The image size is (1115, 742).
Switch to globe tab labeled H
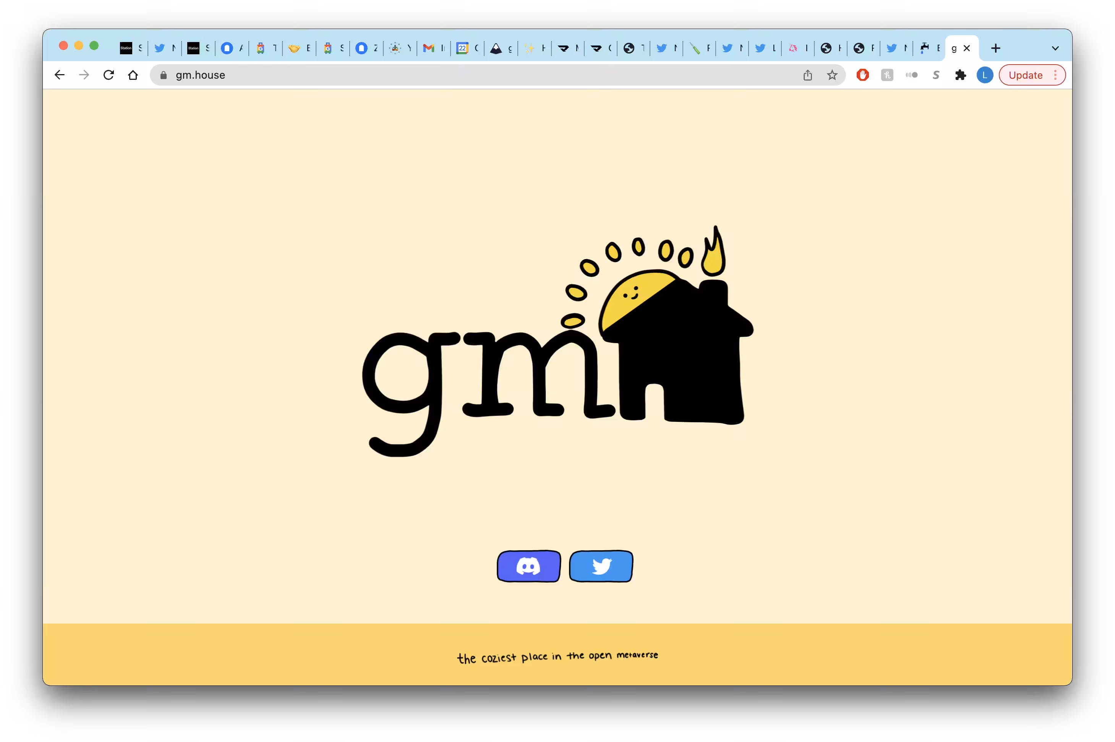click(x=831, y=48)
